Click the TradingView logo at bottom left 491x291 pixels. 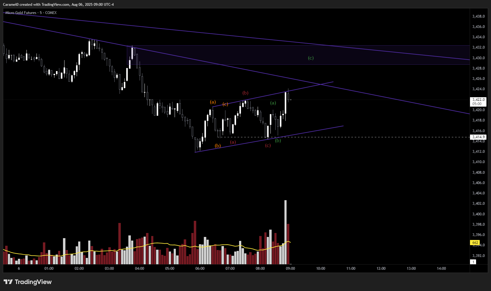(28, 282)
